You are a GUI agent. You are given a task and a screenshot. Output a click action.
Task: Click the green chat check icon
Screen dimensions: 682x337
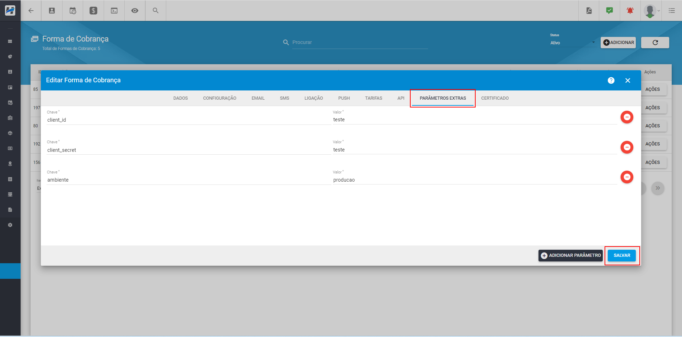610,11
